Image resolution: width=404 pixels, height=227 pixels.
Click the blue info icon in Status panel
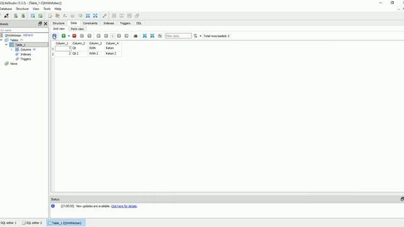click(53, 206)
